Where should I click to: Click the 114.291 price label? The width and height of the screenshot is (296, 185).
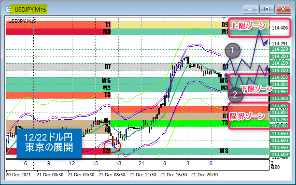point(280,44)
